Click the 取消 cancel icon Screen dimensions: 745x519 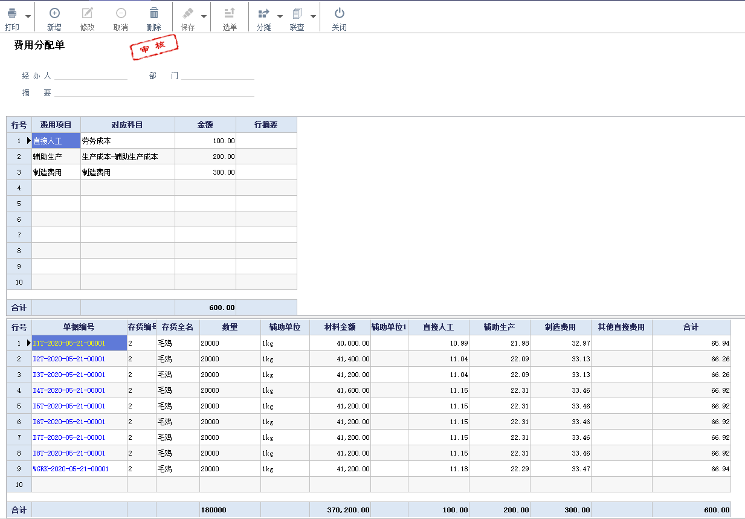click(121, 13)
